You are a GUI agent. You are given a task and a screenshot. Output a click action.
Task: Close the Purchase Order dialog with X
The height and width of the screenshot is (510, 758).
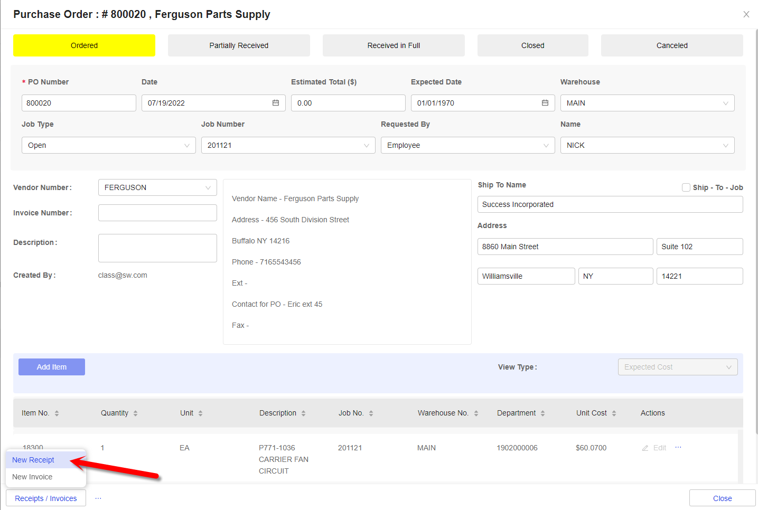[746, 14]
